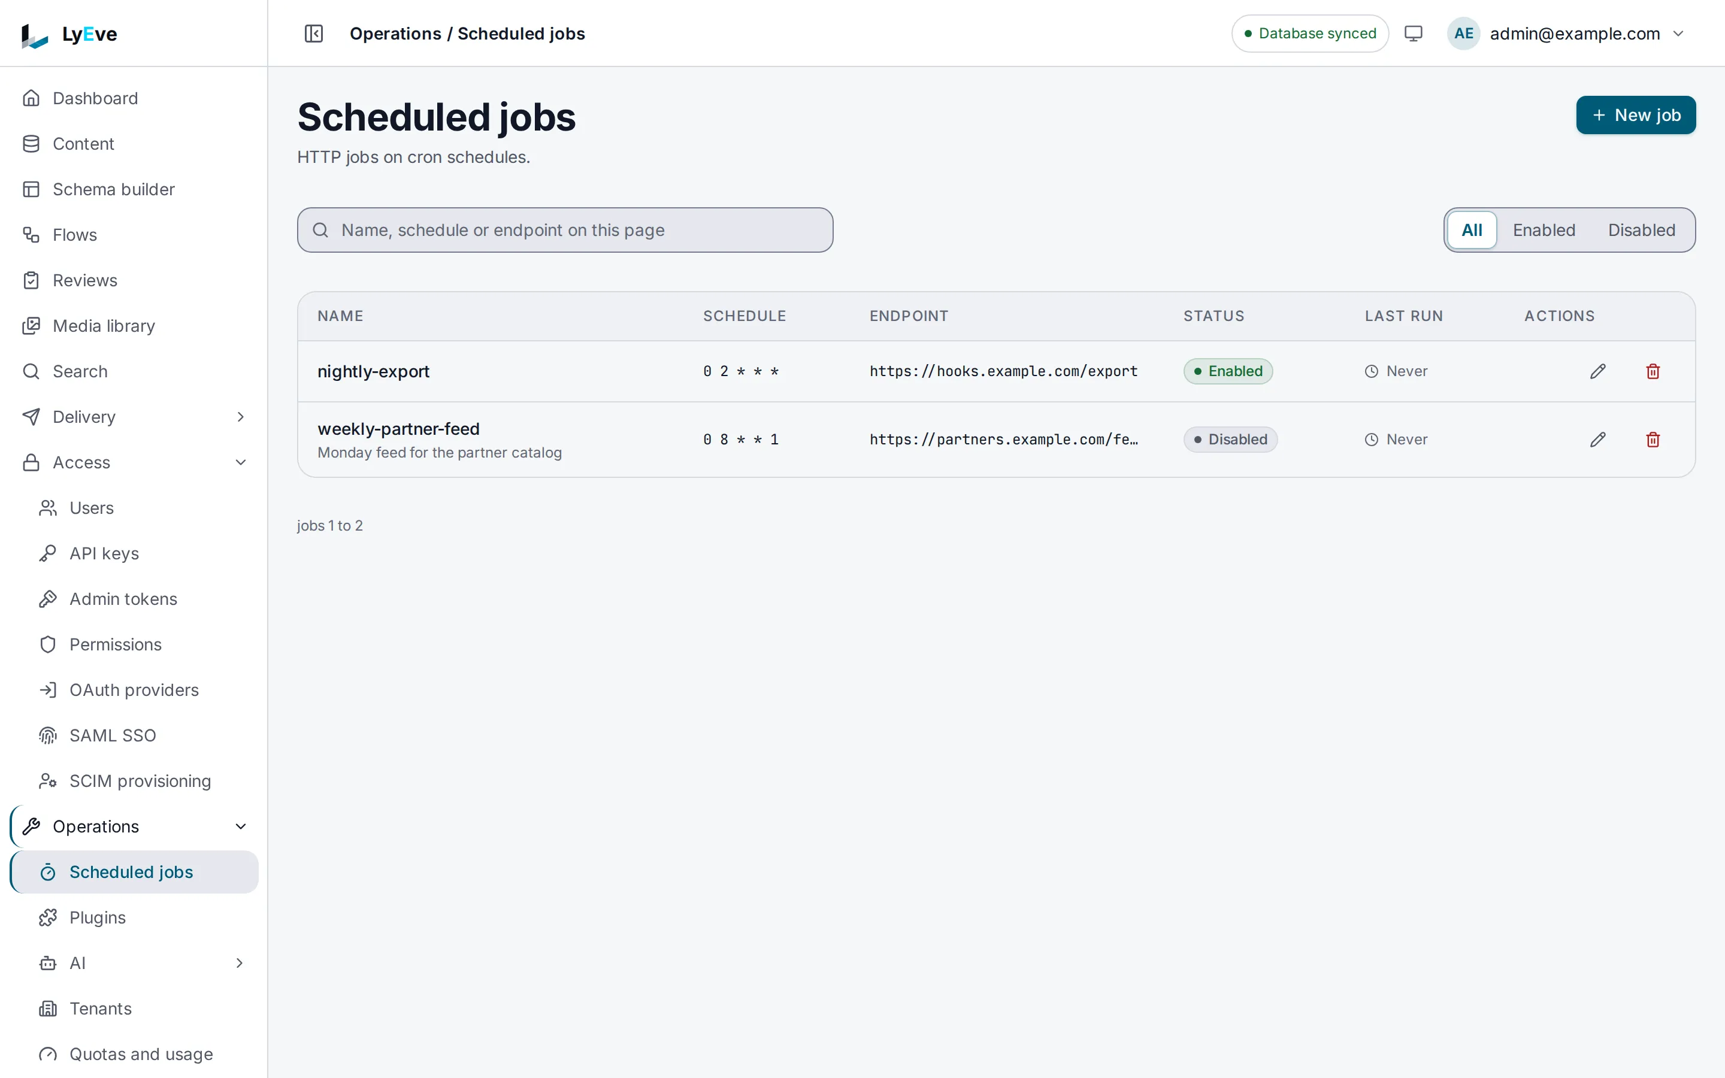Image resolution: width=1725 pixels, height=1078 pixels.
Task: Open Schema builder
Action: 134,190
